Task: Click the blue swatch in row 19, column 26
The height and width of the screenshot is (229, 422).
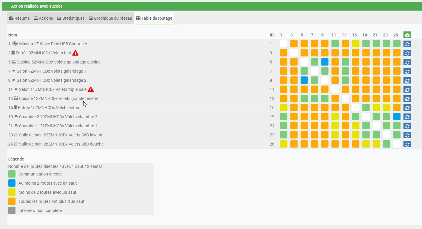Action: 397,117
